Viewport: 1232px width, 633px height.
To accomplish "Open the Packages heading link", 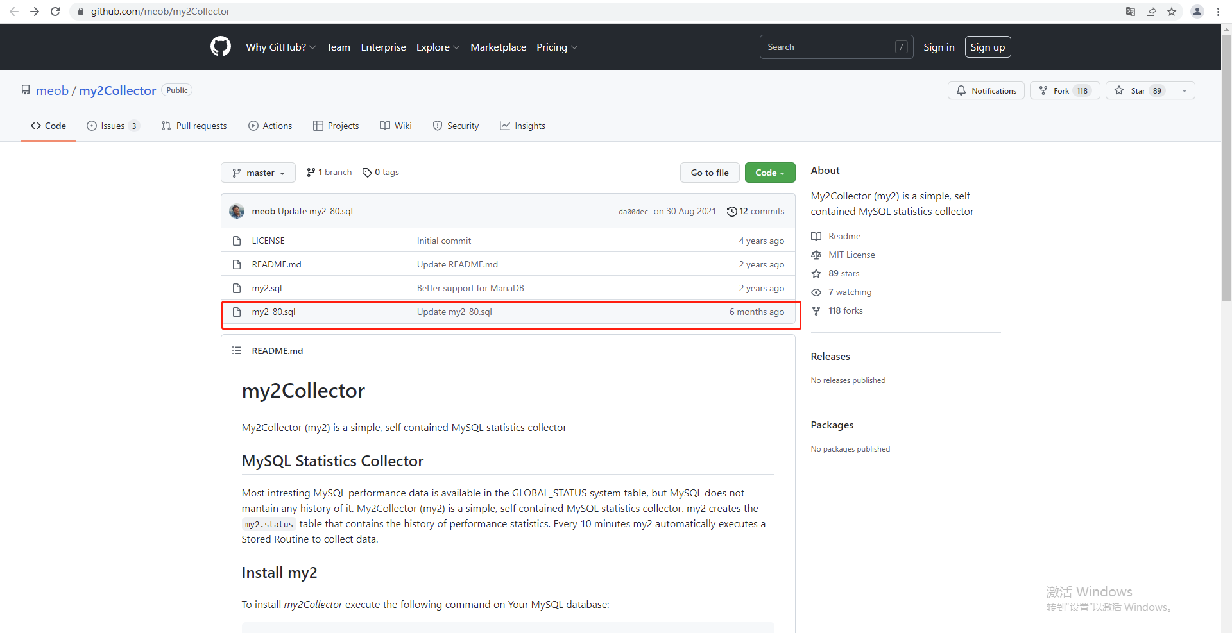I will 832,425.
